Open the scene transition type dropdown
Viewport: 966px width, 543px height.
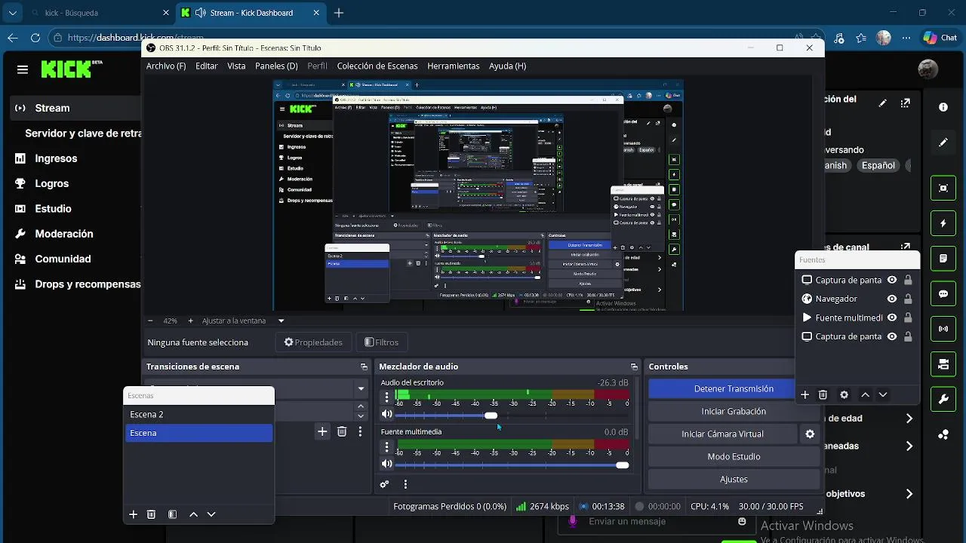coord(361,389)
